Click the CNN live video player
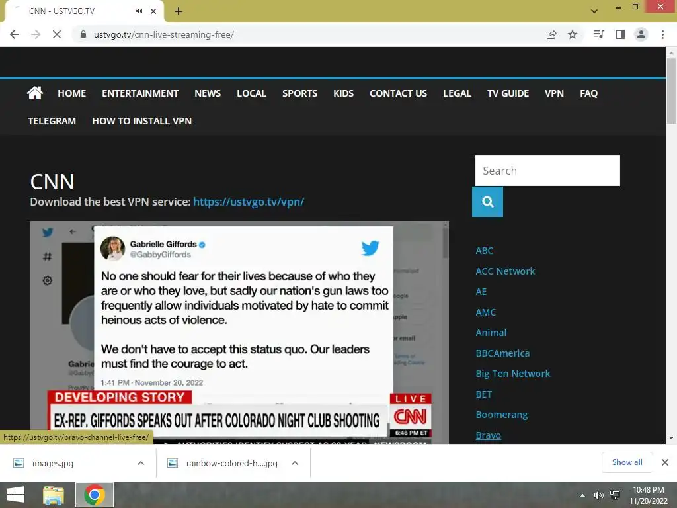 point(239,332)
